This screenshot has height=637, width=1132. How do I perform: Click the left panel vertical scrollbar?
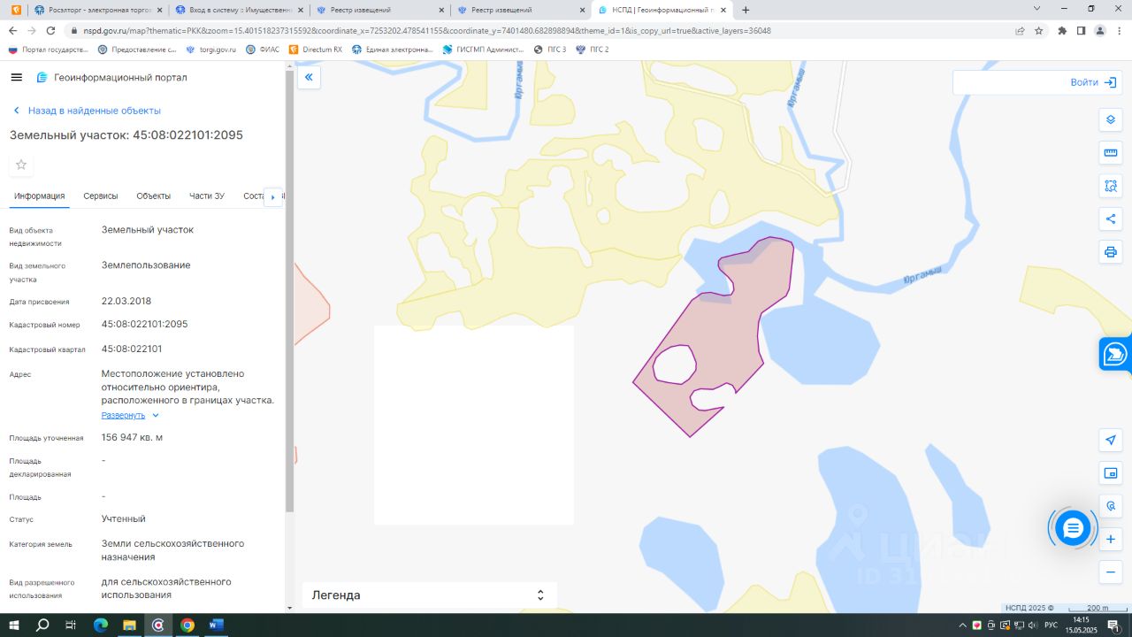pyautogui.click(x=289, y=292)
